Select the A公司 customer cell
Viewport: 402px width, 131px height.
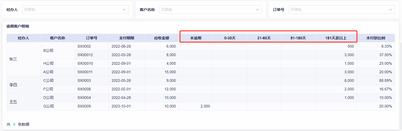(57, 72)
